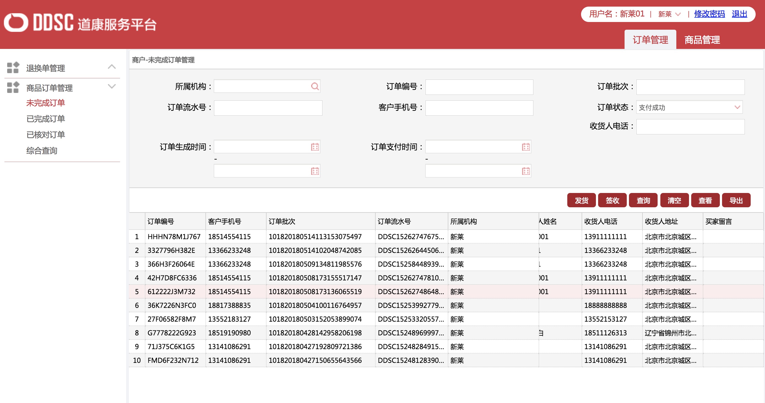Select order row 42H7D8FC6336

[446, 278]
